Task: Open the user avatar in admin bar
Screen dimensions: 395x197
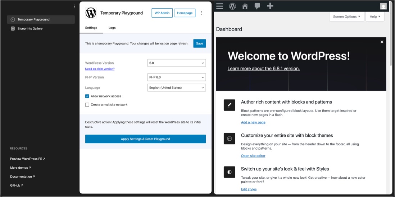Action: point(383,6)
